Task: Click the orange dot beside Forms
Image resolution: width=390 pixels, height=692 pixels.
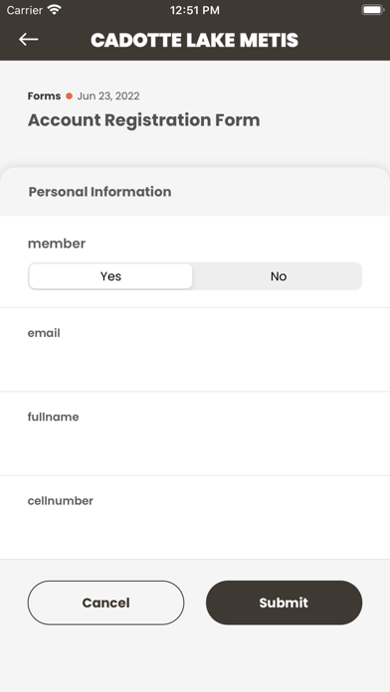Action: [x=69, y=95]
